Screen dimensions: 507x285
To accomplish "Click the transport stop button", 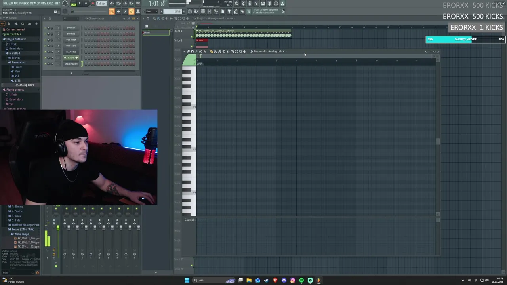I will pyautogui.click(x=86, y=4).
